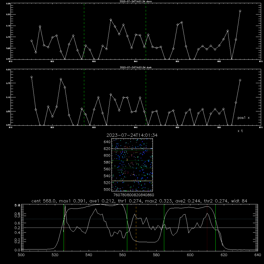The height and width of the screenshot is (264, 264).
Task: Click the "760780800820840860" x-axis labels under scatter image
Action: [x=134, y=195]
